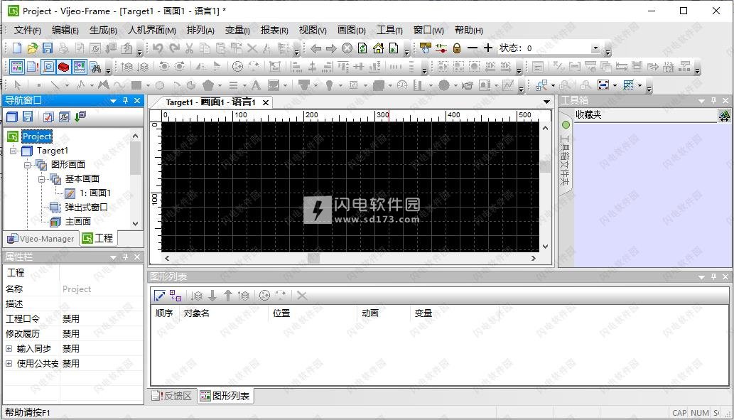
Task: Click the green refresh page icon
Action: point(362,48)
